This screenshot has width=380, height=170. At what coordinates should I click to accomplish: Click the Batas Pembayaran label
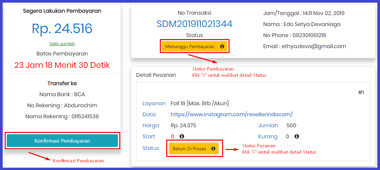tap(62, 54)
